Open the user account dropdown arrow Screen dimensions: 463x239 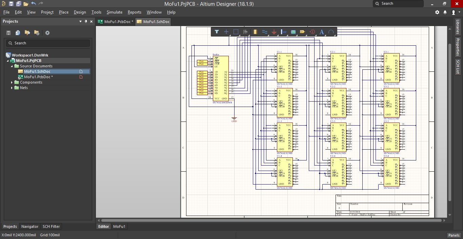(459, 13)
